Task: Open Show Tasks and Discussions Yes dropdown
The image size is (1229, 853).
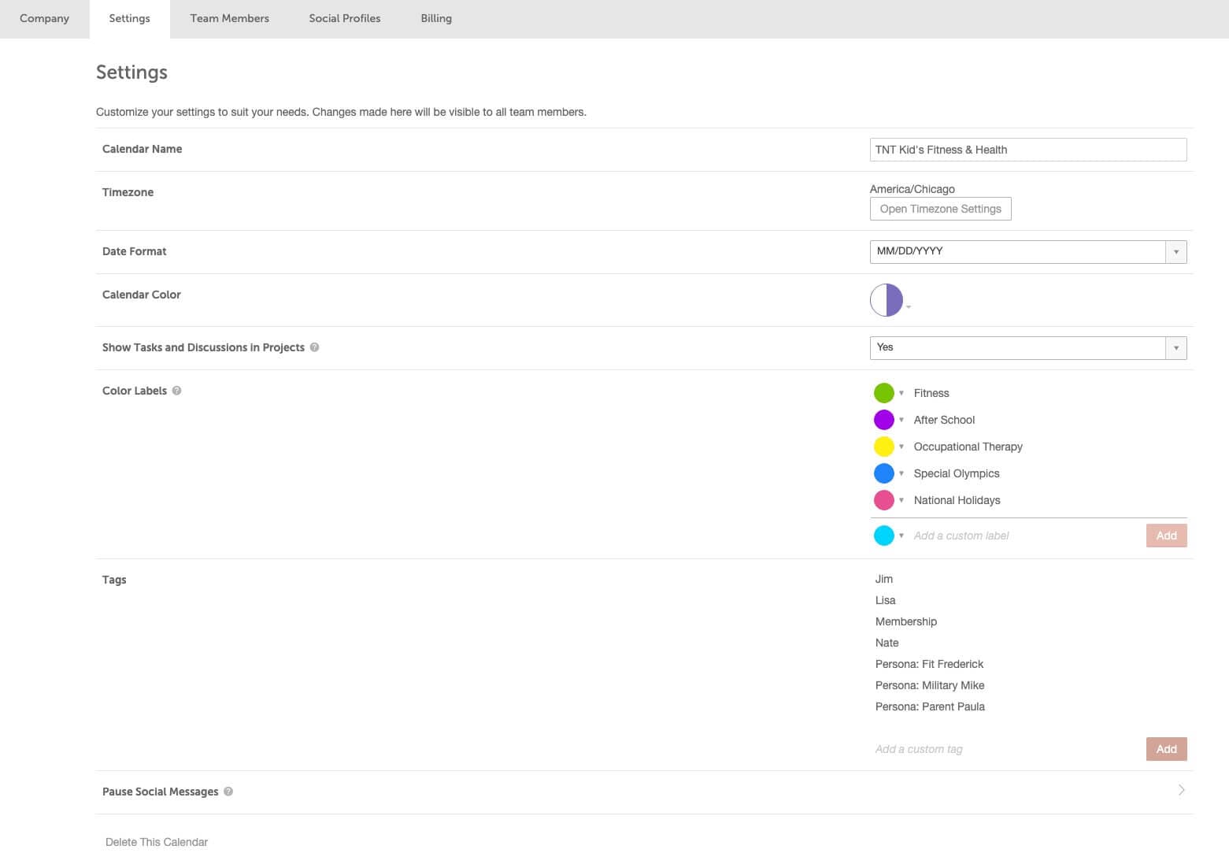Action: tap(1027, 347)
